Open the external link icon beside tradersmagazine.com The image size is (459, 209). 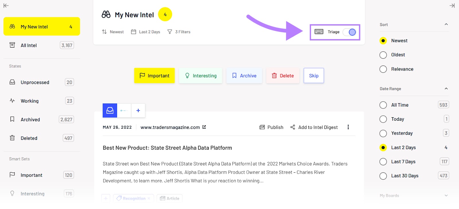click(204, 127)
